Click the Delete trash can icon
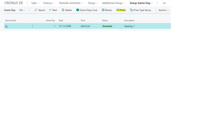Screen dimensions: 219x123 (63, 10)
